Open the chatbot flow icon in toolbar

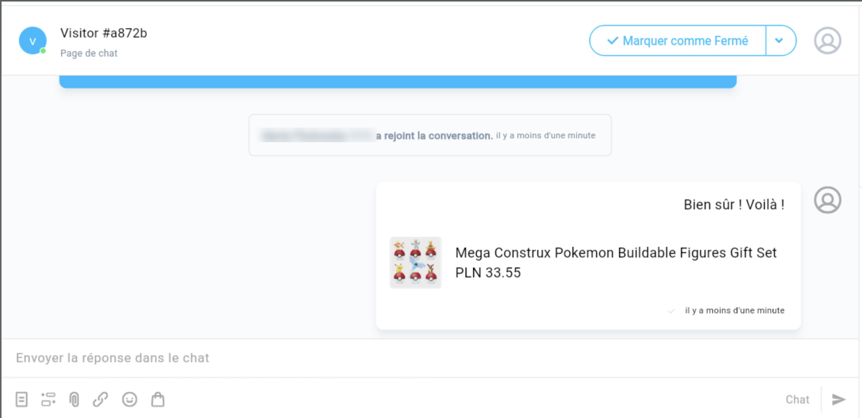tap(48, 400)
